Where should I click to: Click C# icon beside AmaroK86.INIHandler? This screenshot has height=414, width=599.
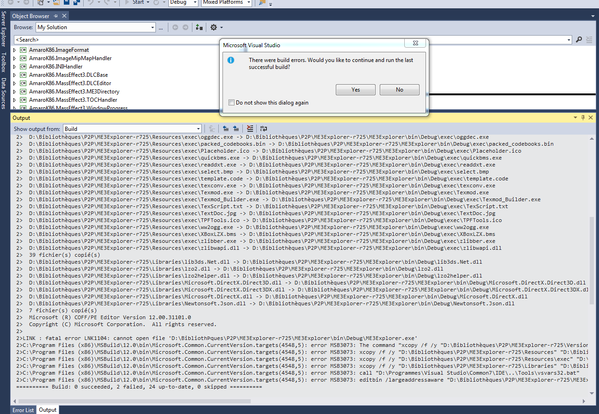click(23, 67)
